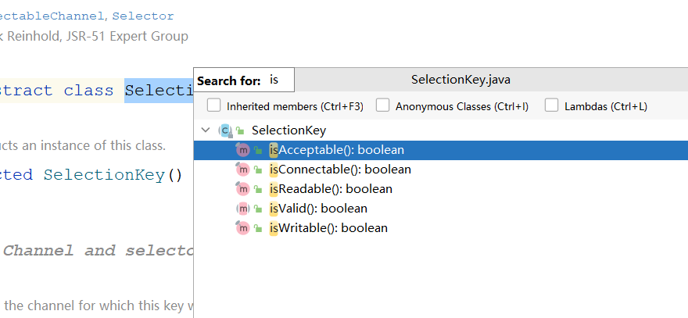Click the 'JSR-51 Expert Group' author text

tap(127, 36)
